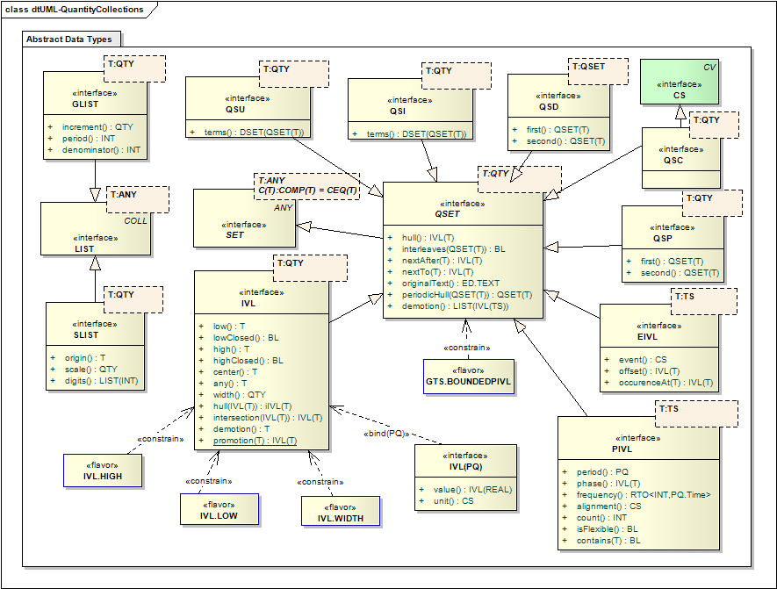Viewport: 777px width, 589px height.
Task: Click demotion() : LIST(IVL(TS)) in QSET
Action: coord(455,305)
